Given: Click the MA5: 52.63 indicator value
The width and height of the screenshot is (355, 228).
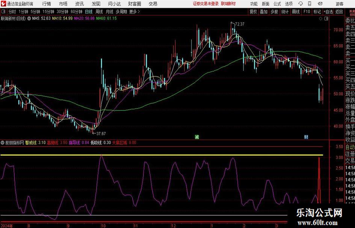Looking at the screenshot, I should click(x=41, y=18).
